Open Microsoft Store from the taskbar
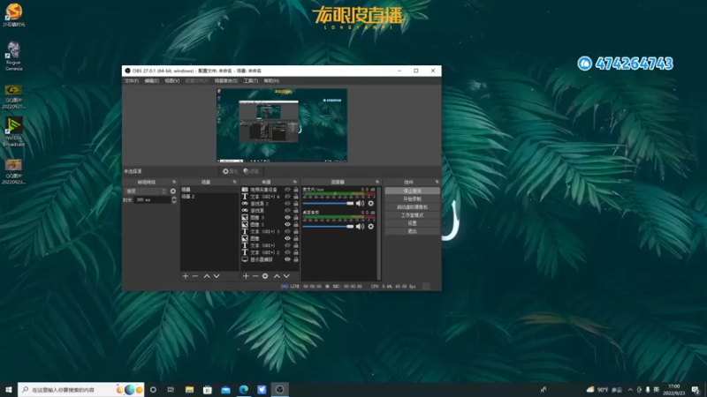Viewport: 707px width, 397px height. point(208,389)
